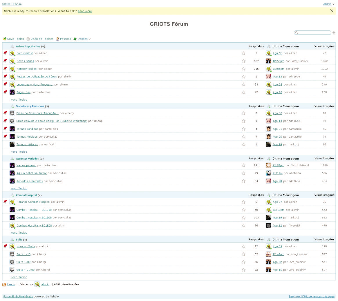Open Visão de Tópicos view
Viewport: 338px width, 301px height.
tap(42, 39)
